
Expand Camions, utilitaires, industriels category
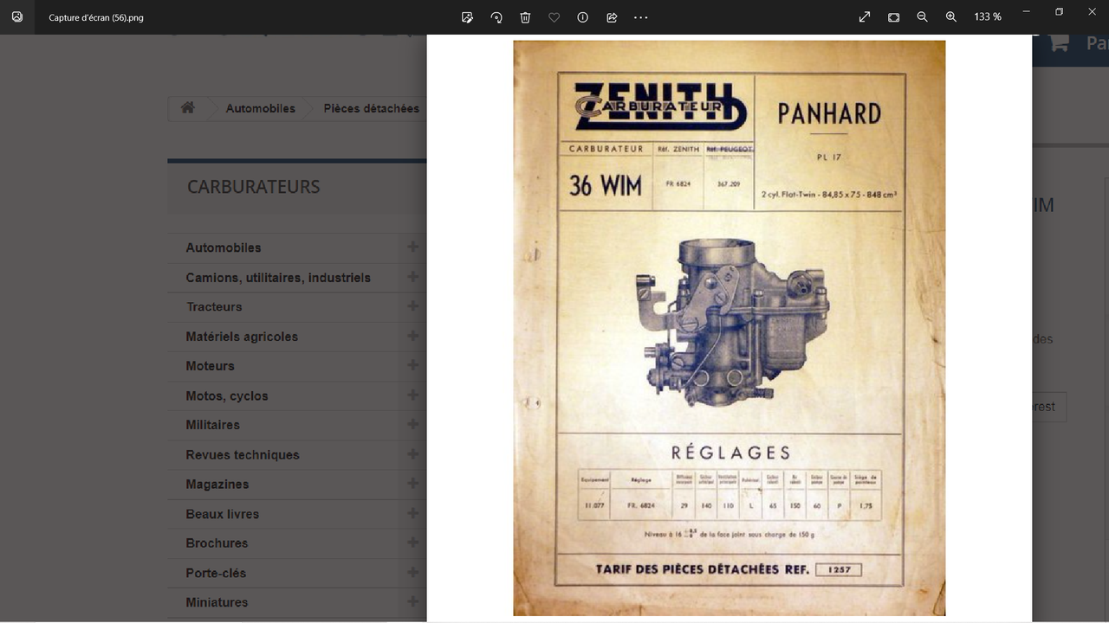(412, 277)
